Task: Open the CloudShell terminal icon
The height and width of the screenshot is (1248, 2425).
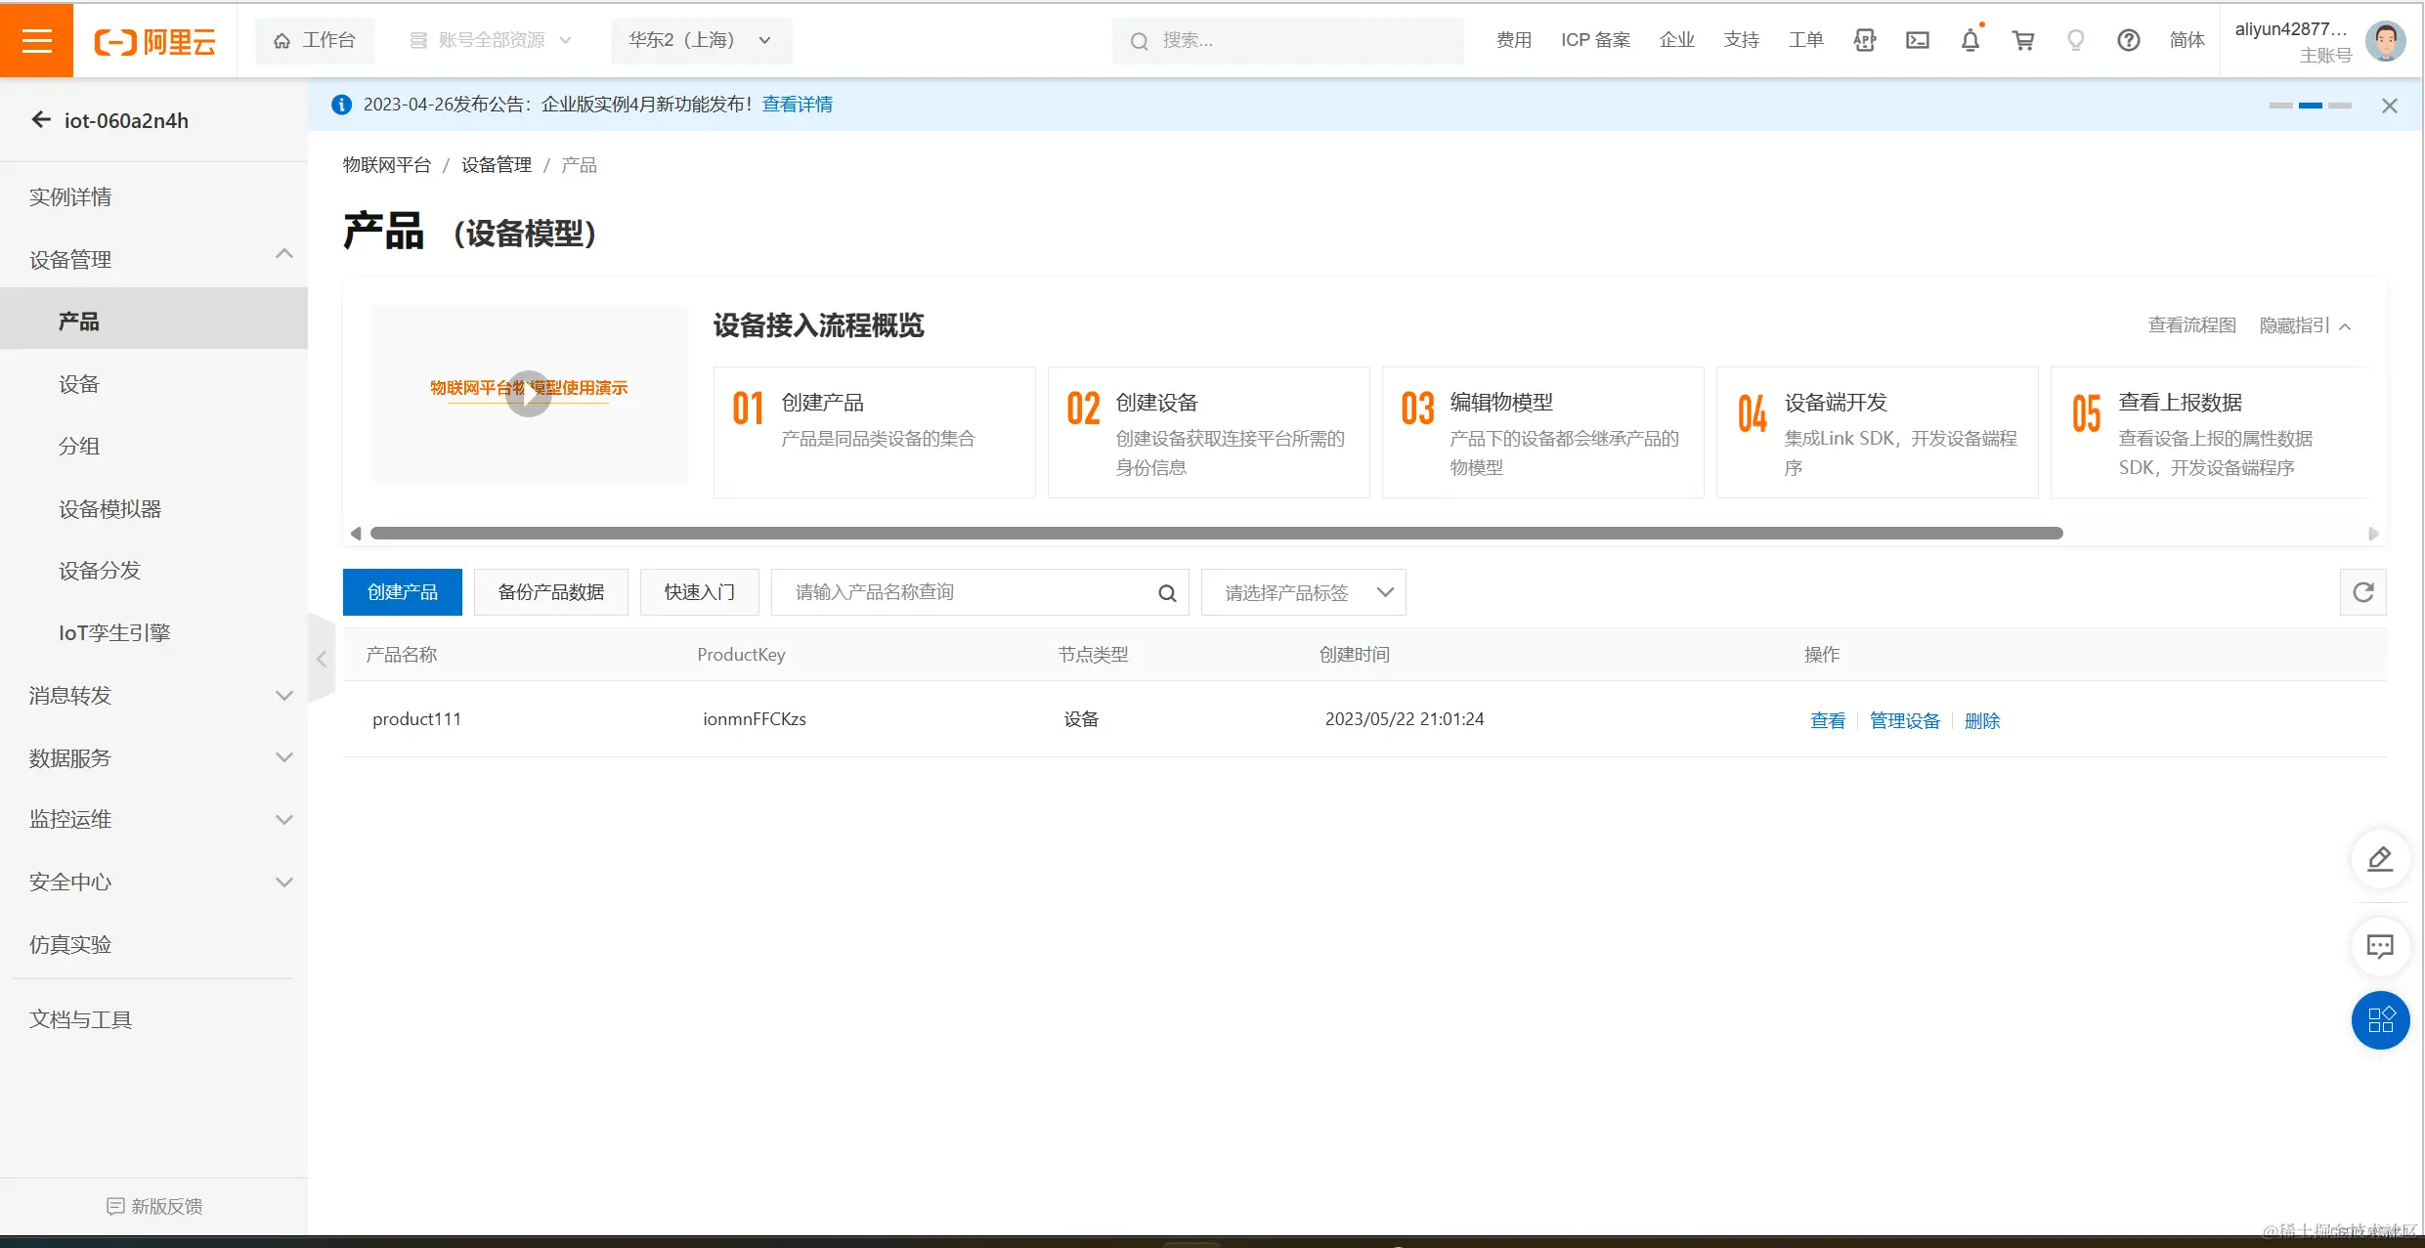Action: click(x=1918, y=40)
